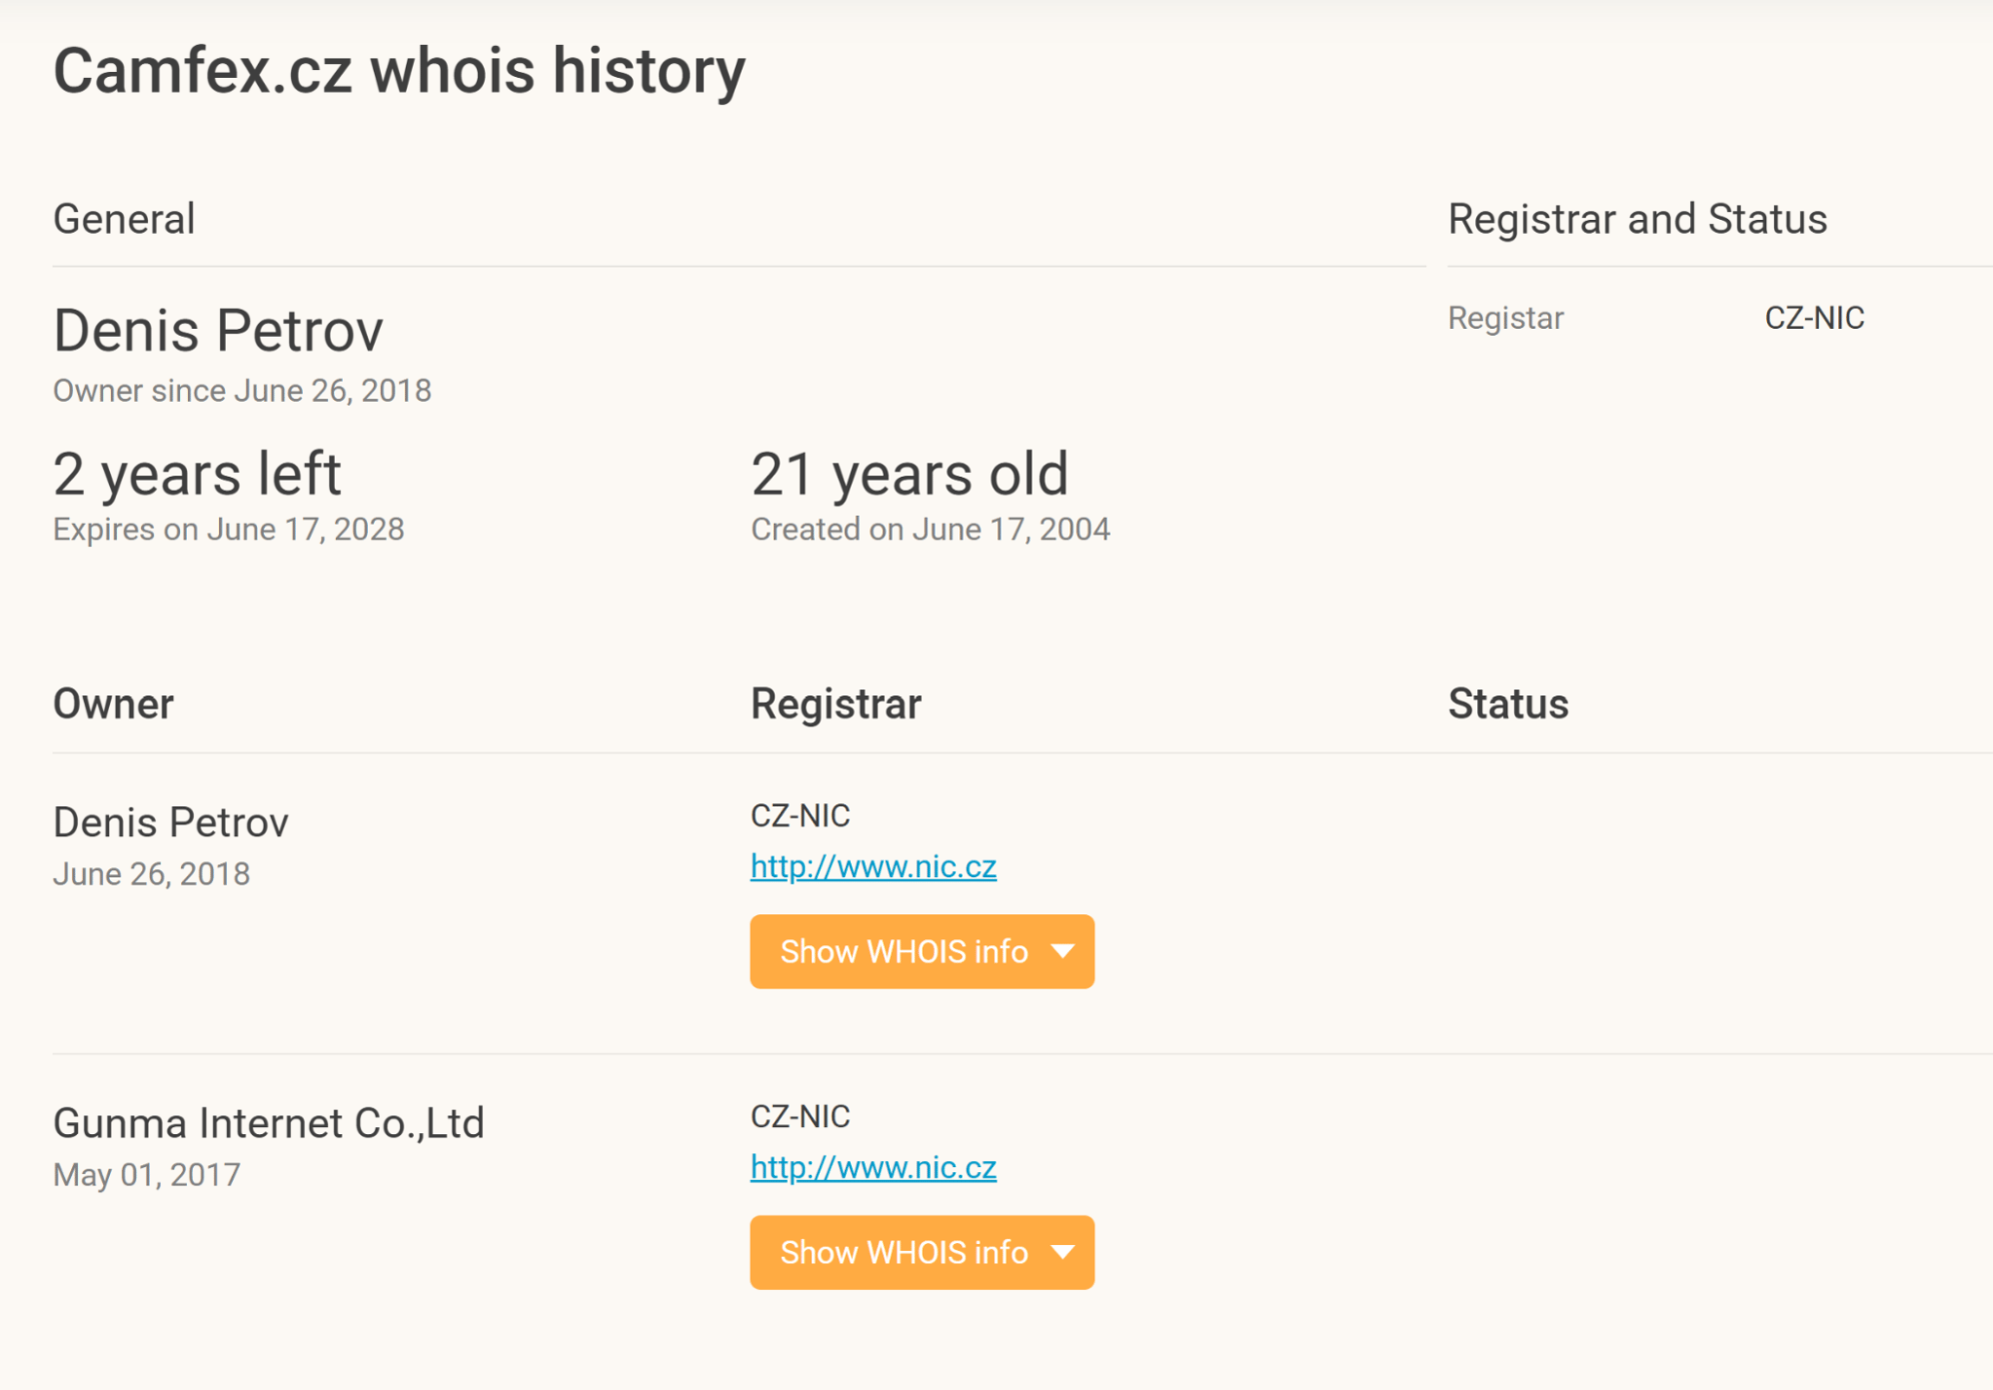Click the "21 years old" domain age text
Screen dimensions: 1993x1390
click(x=909, y=474)
